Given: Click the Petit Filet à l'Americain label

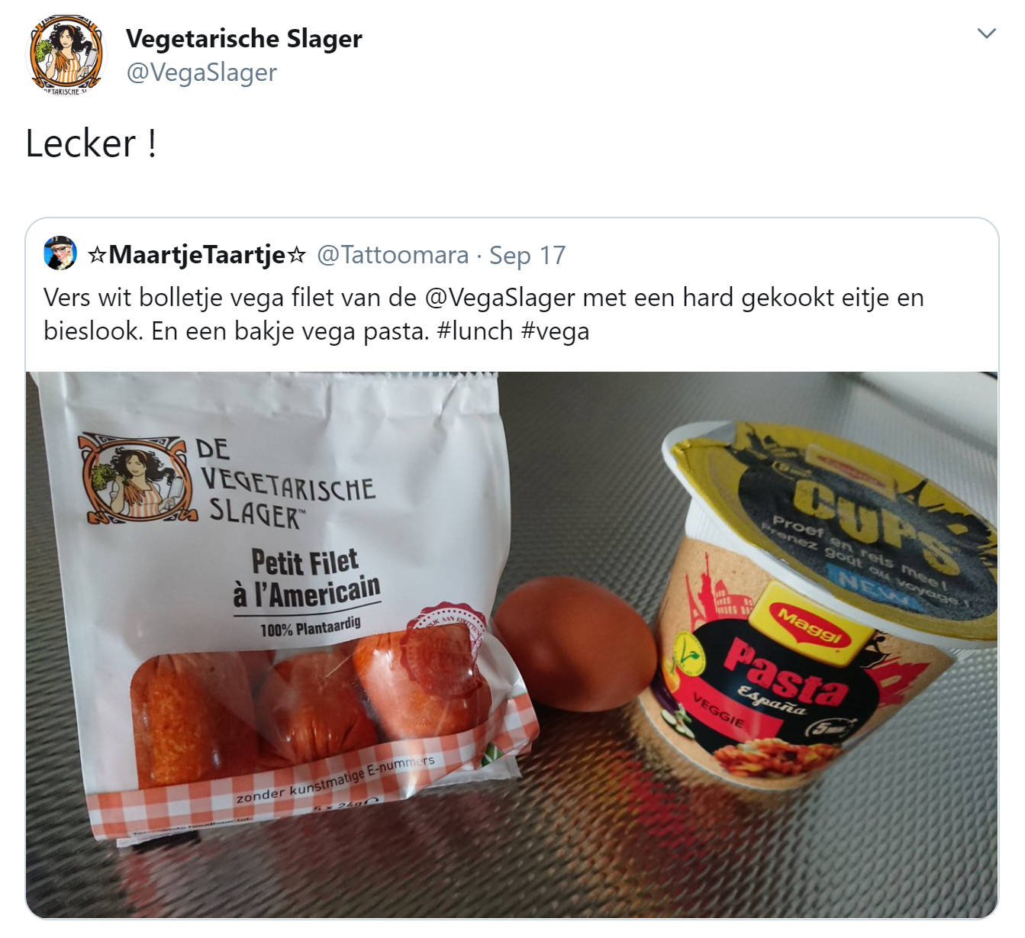Looking at the screenshot, I should [307, 579].
